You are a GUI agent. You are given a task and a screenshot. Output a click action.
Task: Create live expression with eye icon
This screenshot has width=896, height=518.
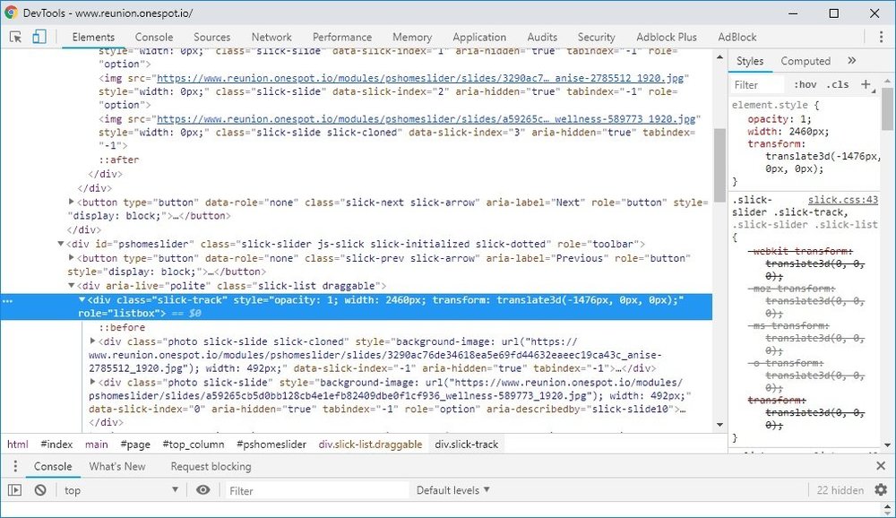click(202, 490)
